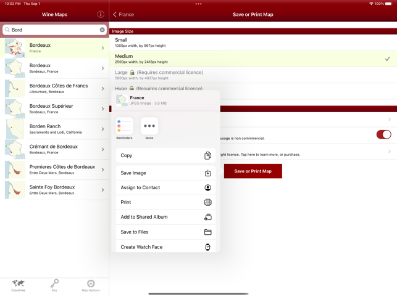Clear the search field text
The image size is (397, 297).
102,30
